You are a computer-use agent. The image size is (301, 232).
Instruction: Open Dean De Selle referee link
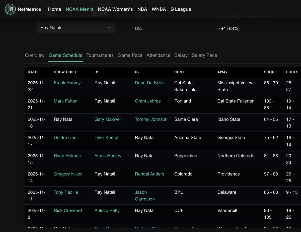coord(149,83)
